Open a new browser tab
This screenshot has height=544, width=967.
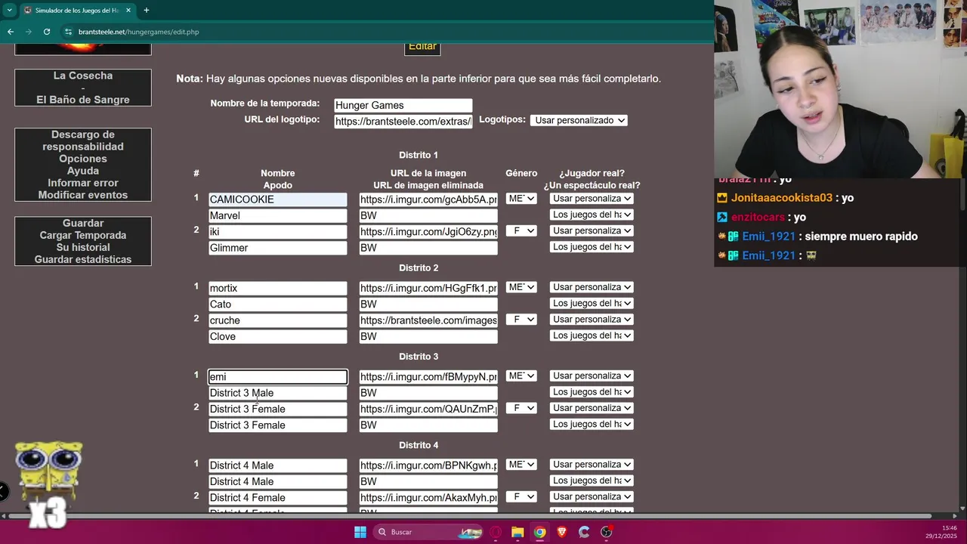[x=146, y=11]
